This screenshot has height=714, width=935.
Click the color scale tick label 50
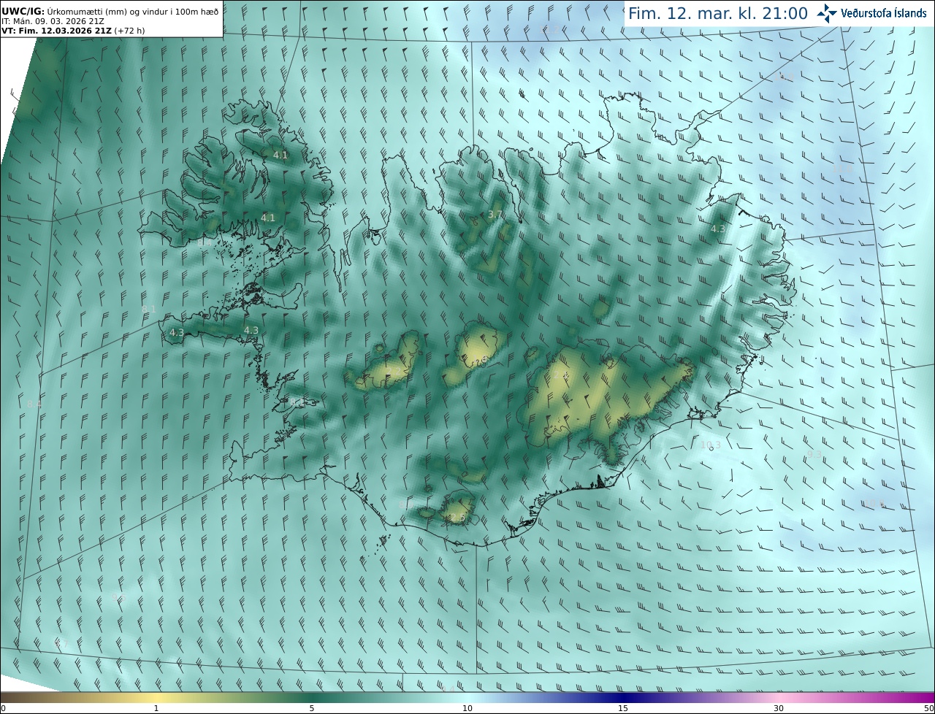(928, 708)
